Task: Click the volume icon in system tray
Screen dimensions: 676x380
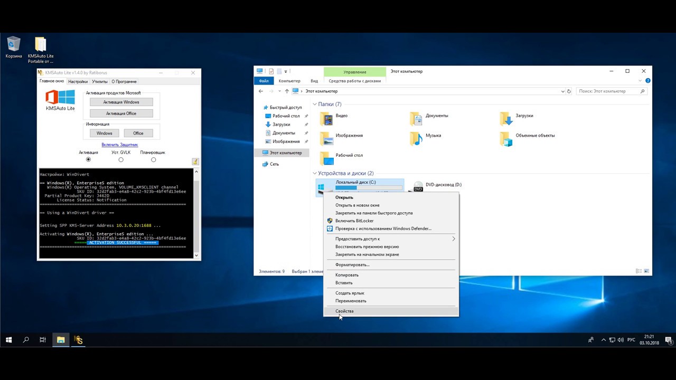Action: tap(621, 340)
